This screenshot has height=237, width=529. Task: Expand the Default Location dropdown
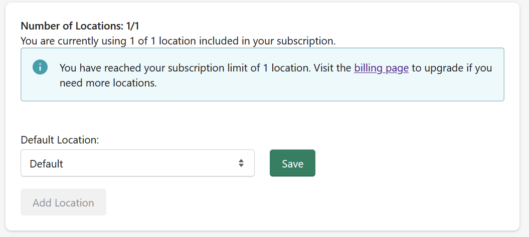click(138, 163)
